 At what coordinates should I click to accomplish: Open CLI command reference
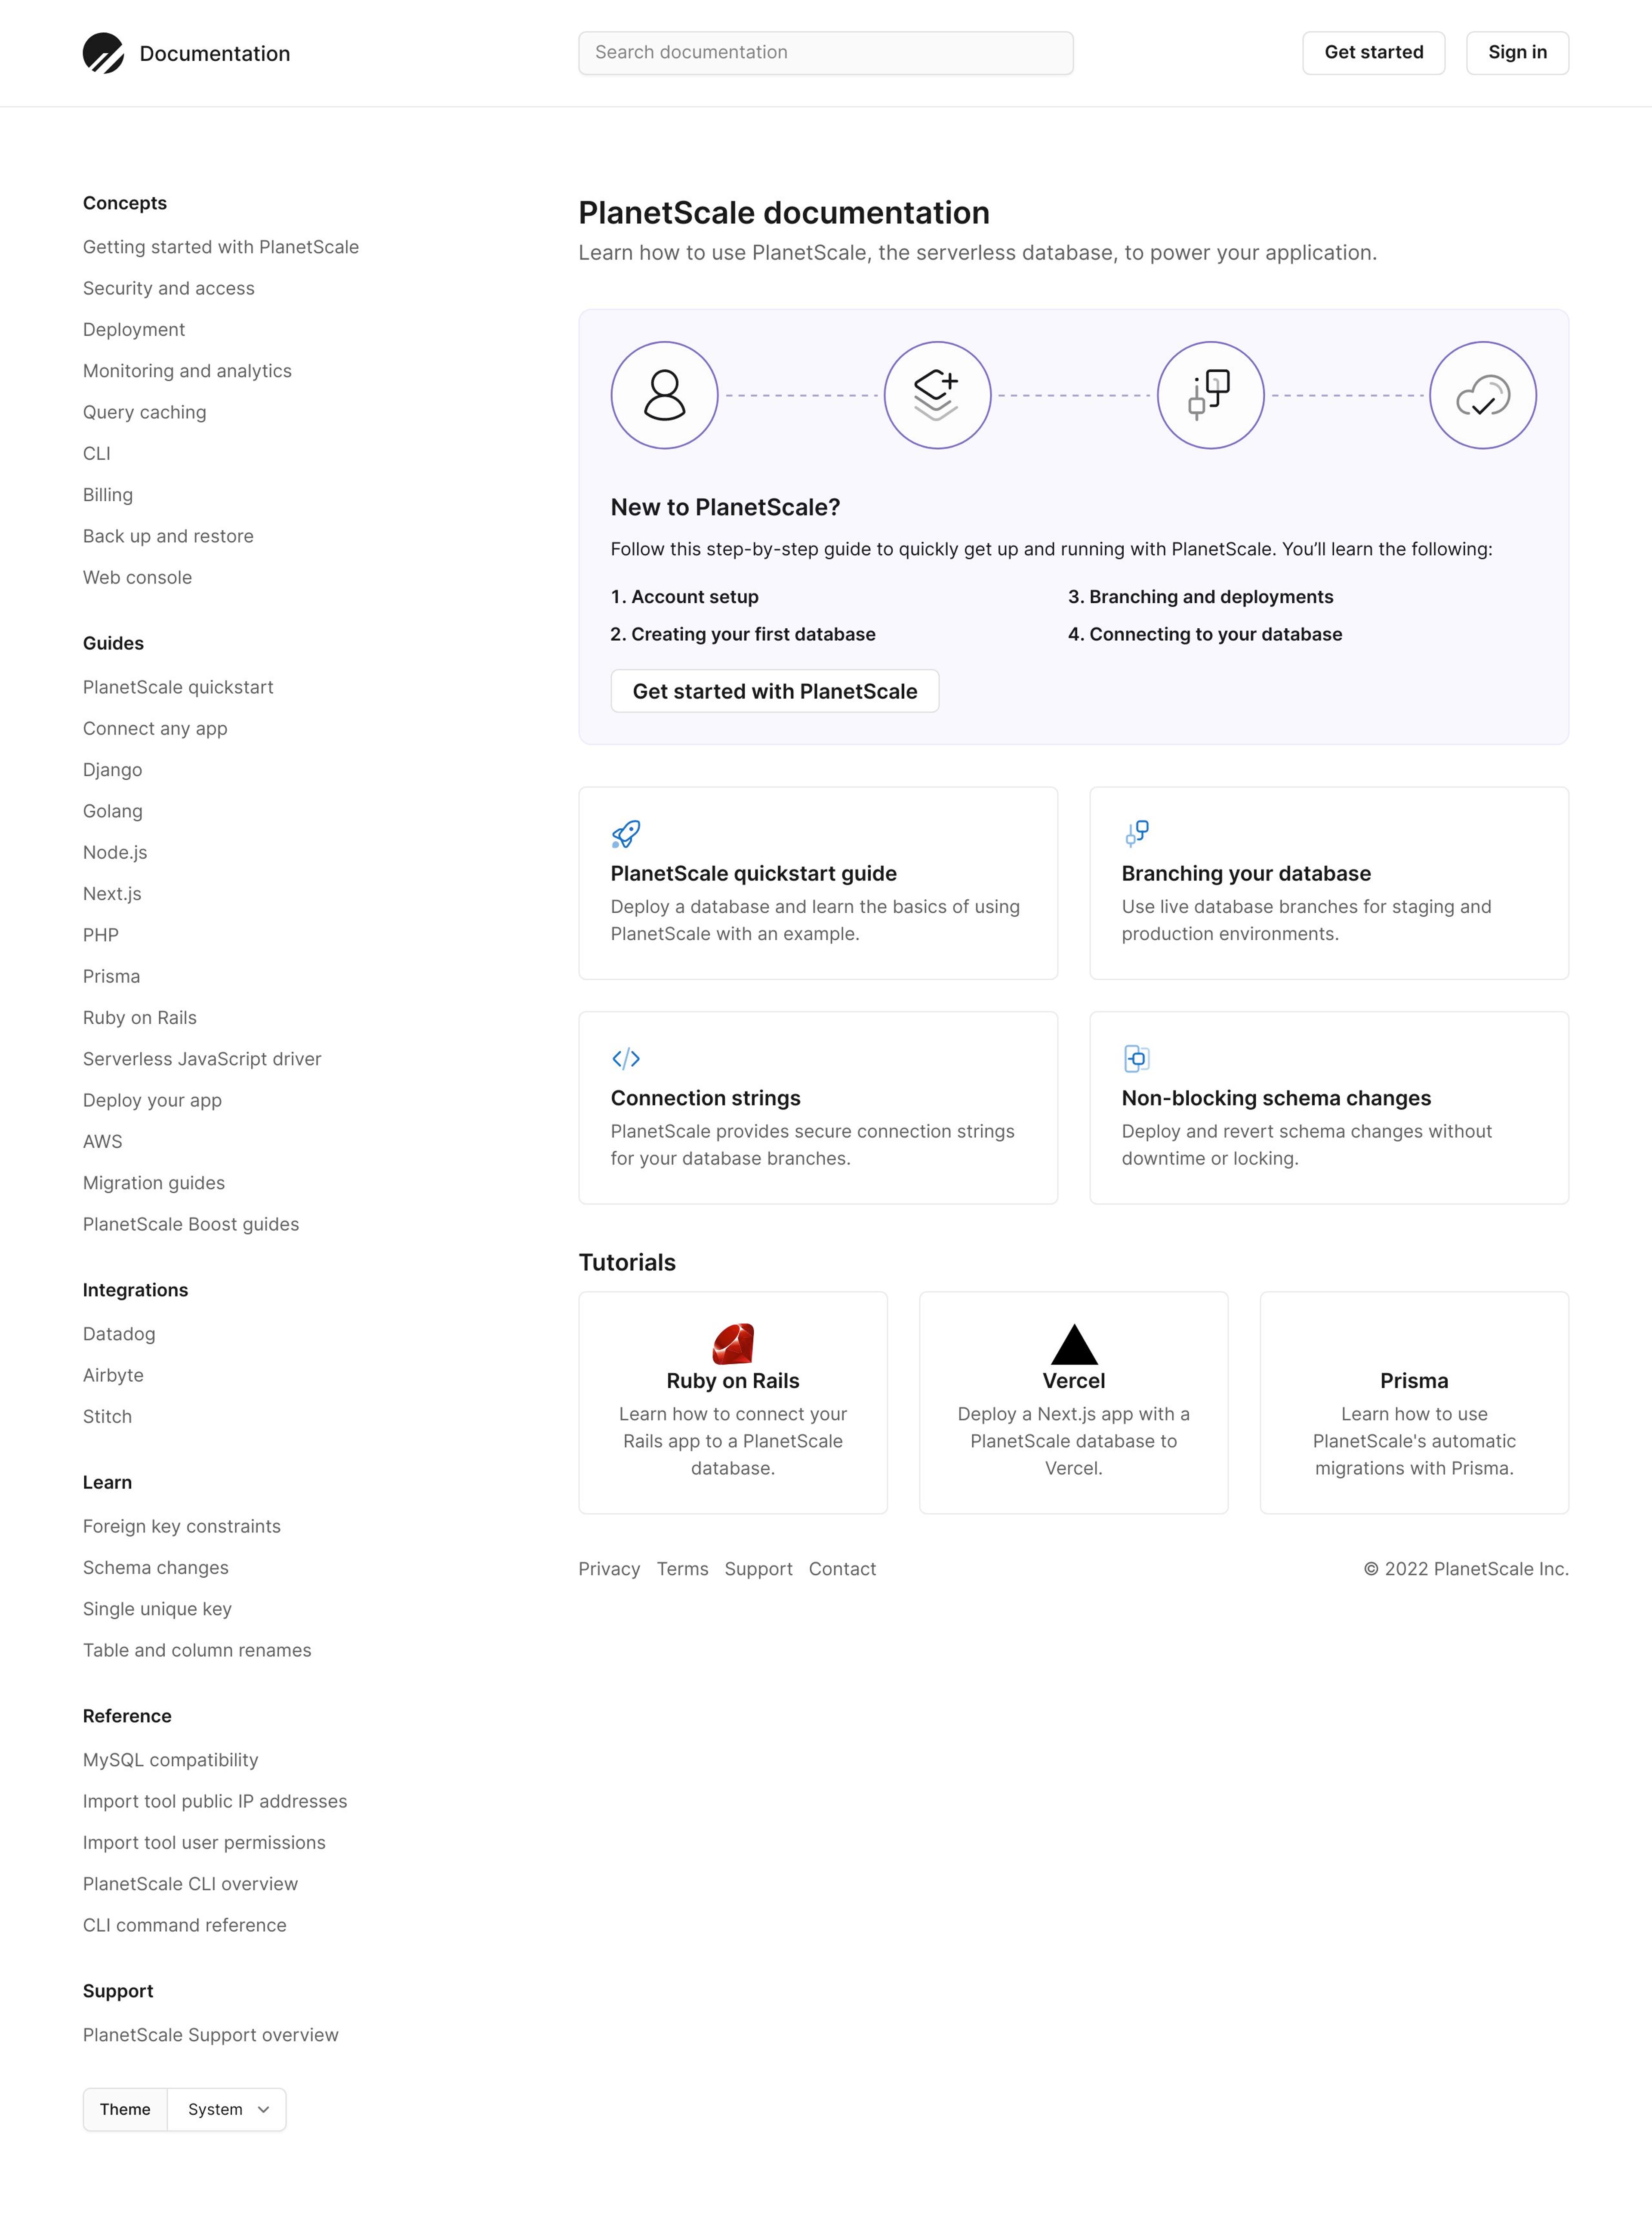tap(185, 1925)
